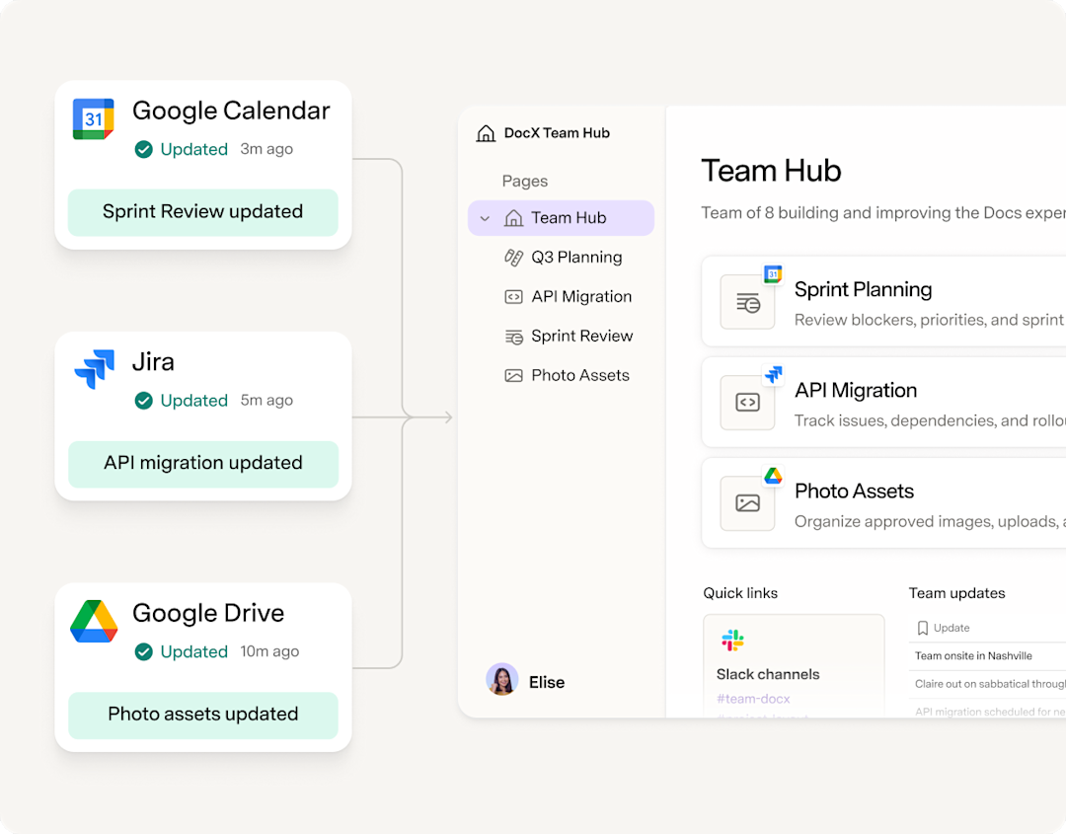Click the Slack channels heading

pos(768,674)
